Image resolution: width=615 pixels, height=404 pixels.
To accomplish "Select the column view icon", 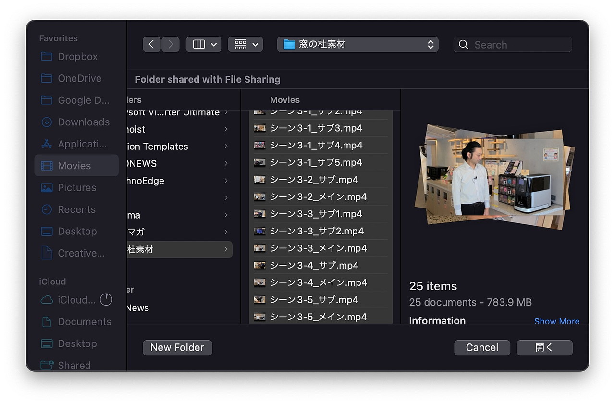I will point(198,44).
